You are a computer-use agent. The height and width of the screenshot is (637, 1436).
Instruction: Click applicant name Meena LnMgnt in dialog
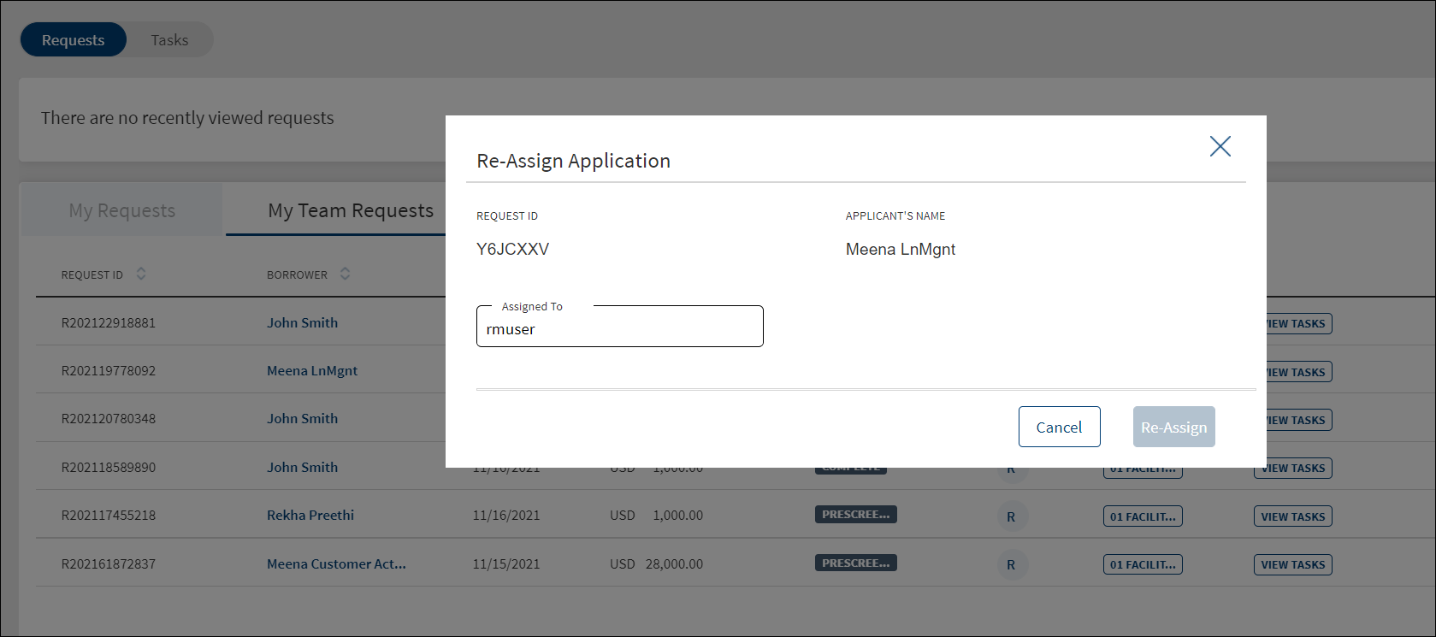pyautogui.click(x=901, y=249)
